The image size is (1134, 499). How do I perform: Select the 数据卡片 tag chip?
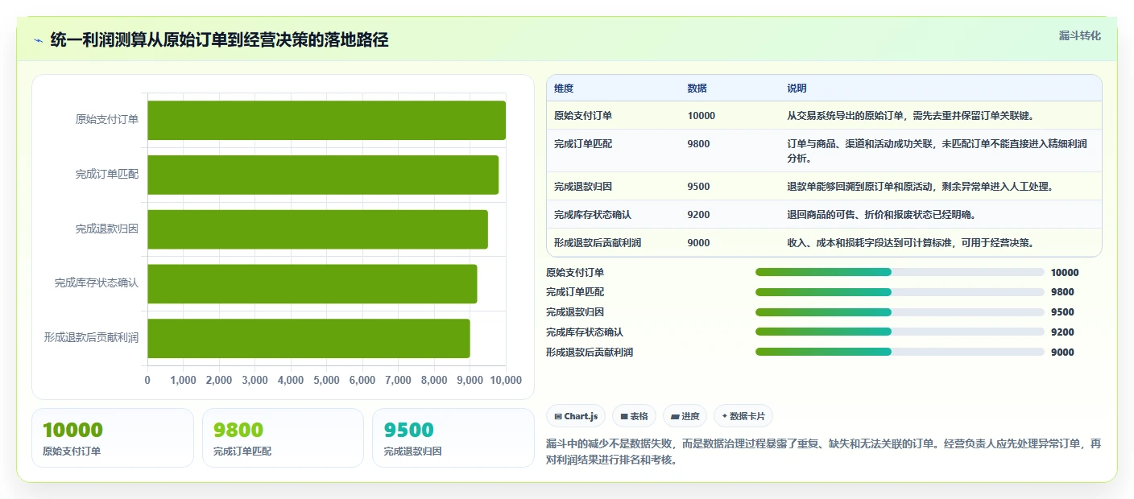click(743, 416)
